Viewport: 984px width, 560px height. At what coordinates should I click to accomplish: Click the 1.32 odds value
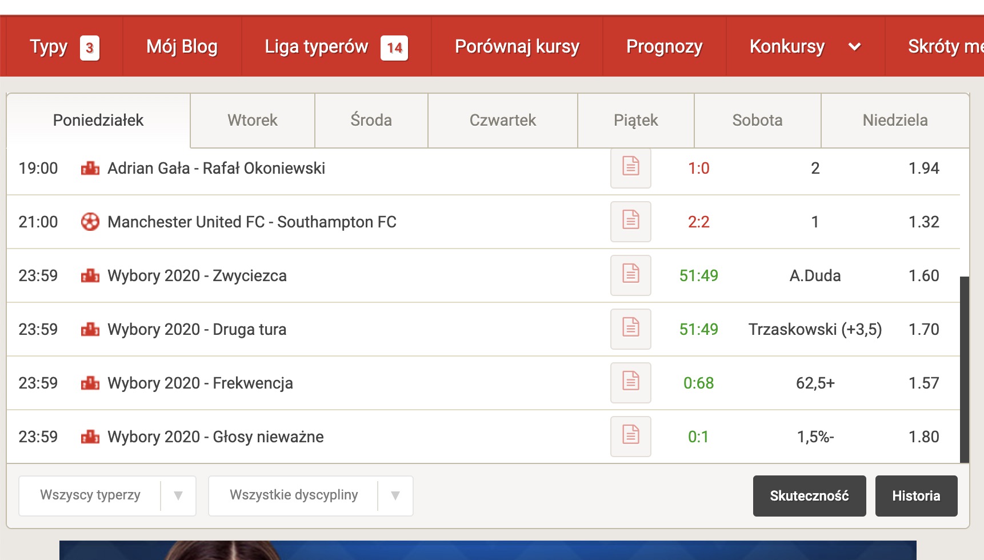click(x=924, y=222)
